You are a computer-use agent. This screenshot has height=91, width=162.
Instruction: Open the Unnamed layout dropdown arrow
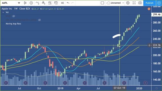123,3
